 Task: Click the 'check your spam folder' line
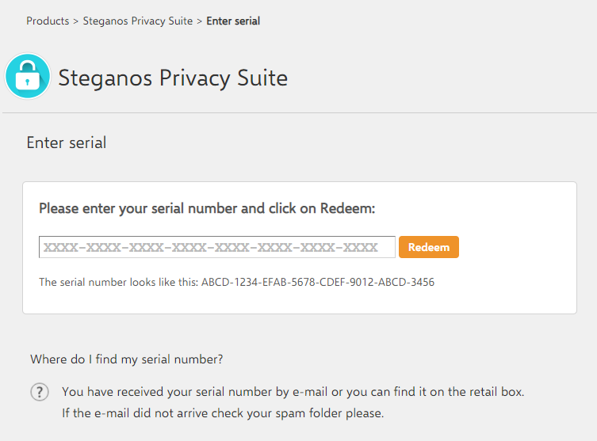point(223,413)
